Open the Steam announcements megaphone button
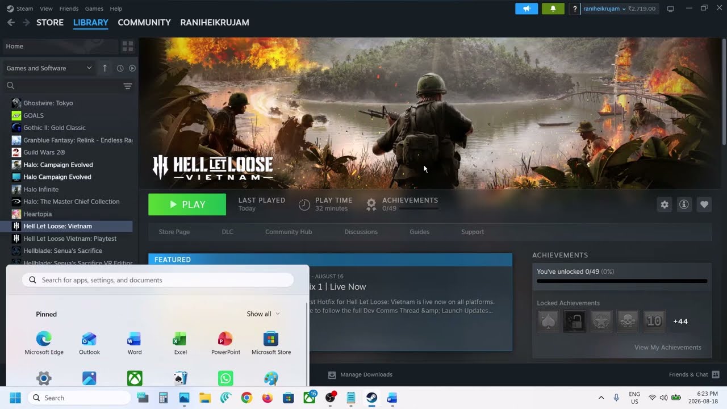The image size is (727, 409). click(x=527, y=9)
